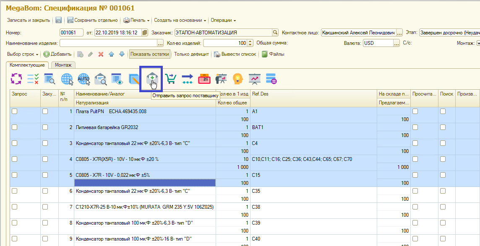Screen dimensions: 480x246
Task: Tick the Запрос checkbox for row 1
Action: (15, 111)
